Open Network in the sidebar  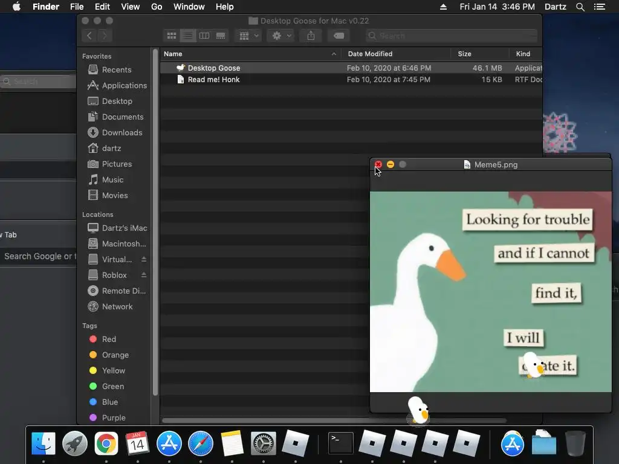110,306
